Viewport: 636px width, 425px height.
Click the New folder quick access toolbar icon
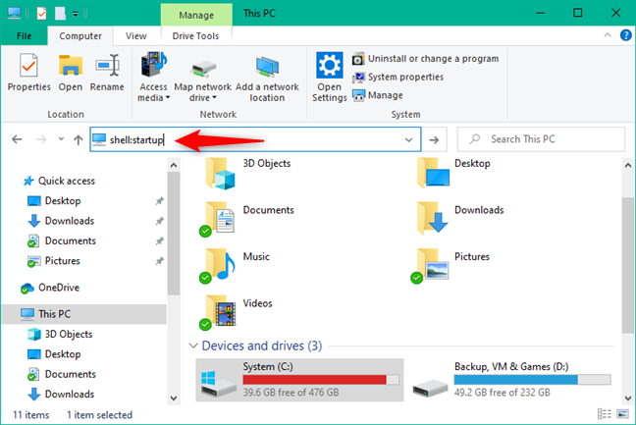click(60, 14)
